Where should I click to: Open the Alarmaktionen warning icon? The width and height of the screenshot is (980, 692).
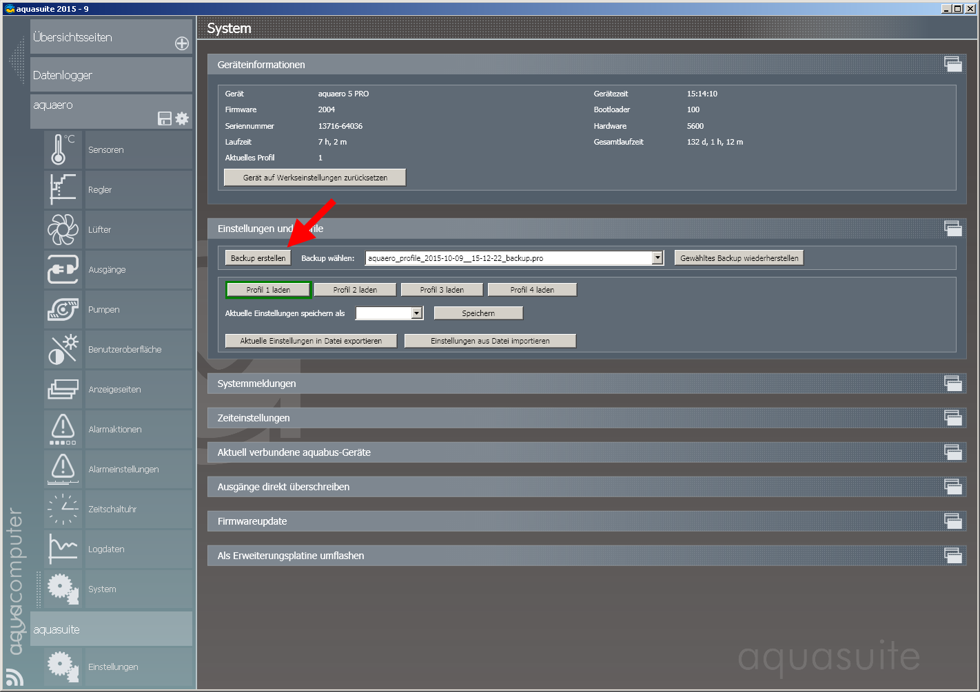(x=63, y=429)
